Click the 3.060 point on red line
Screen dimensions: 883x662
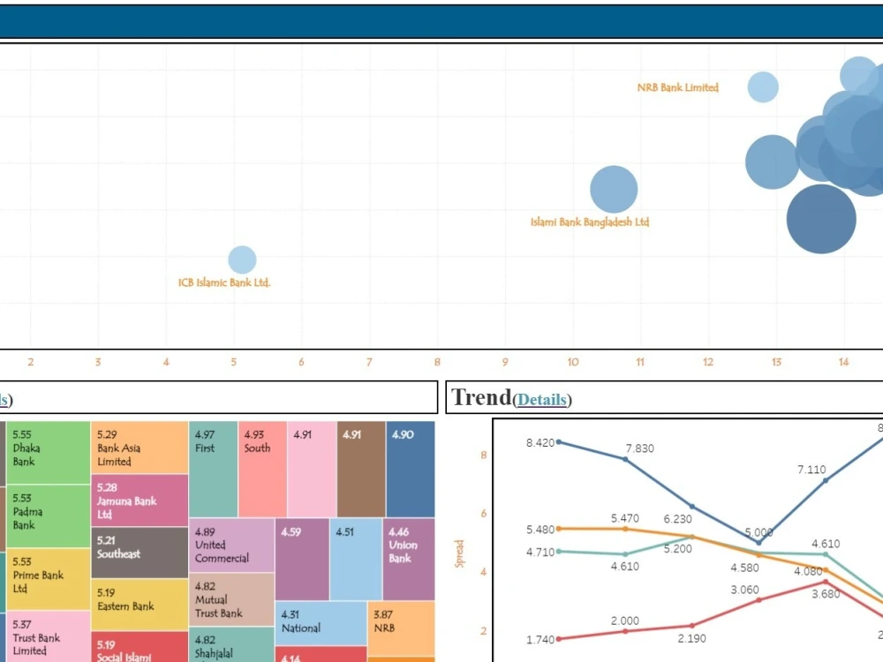759,600
